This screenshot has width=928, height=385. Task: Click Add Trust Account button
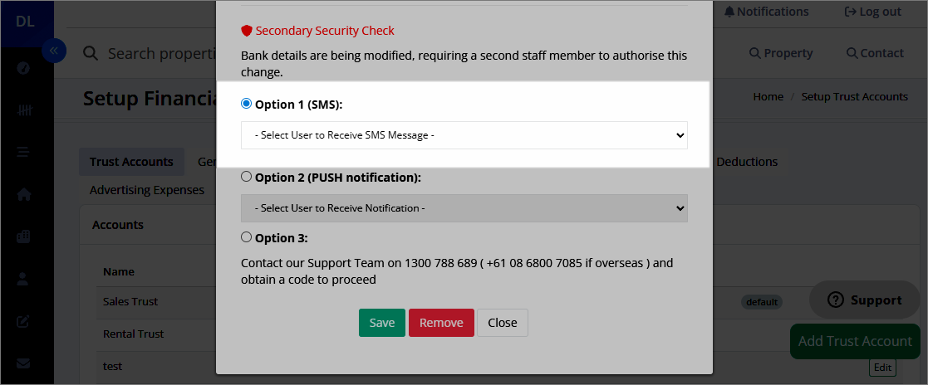(x=855, y=341)
